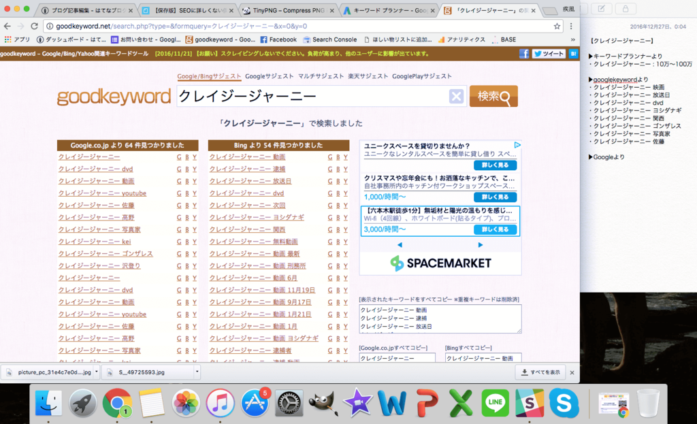This screenshot has width=697, height=424.
Task: Open dropdown for picture_pc_31e4c7e0d download
Action: pos(97,372)
